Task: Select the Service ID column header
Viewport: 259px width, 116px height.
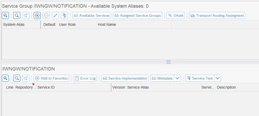Action: click(74, 87)
